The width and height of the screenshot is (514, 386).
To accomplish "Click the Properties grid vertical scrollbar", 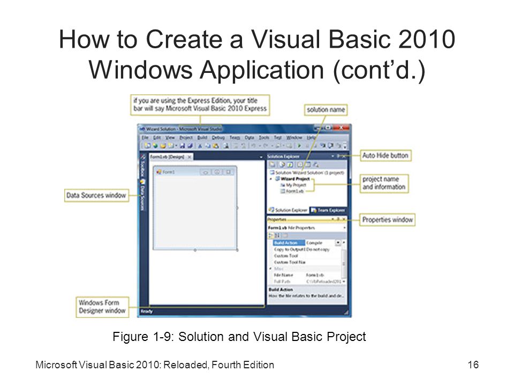I will tap(344, 263).
